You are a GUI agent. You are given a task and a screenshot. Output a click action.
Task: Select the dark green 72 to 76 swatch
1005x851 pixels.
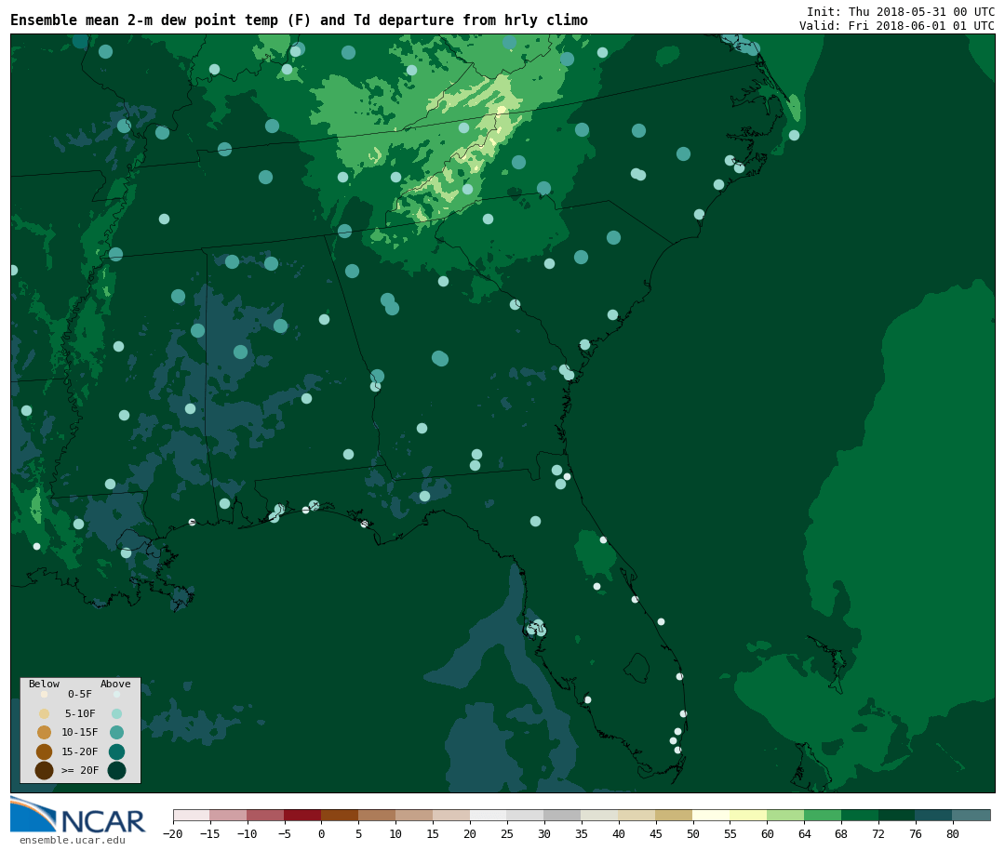click(897, 816)
